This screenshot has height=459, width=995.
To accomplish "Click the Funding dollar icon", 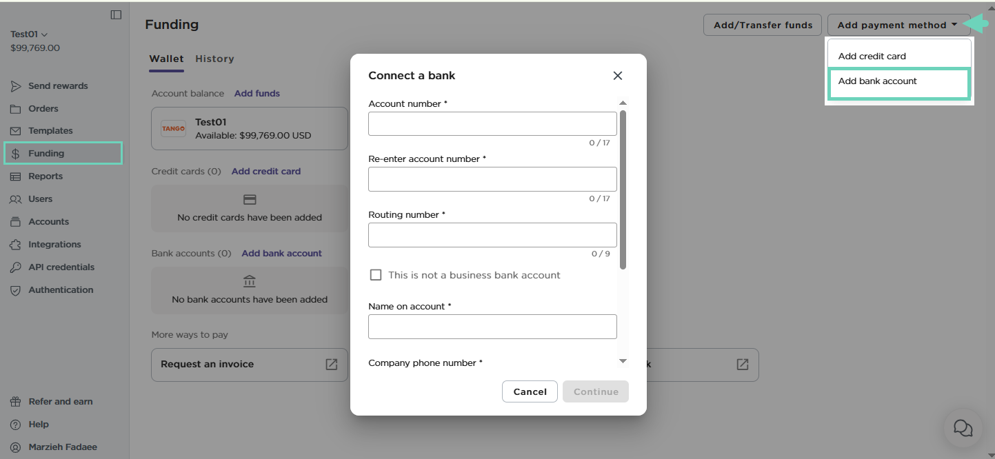I will click(15, 154).
